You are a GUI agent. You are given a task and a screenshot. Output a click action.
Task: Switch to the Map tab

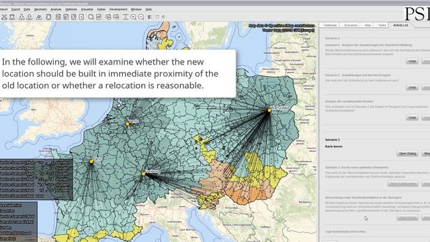point(368,25)
